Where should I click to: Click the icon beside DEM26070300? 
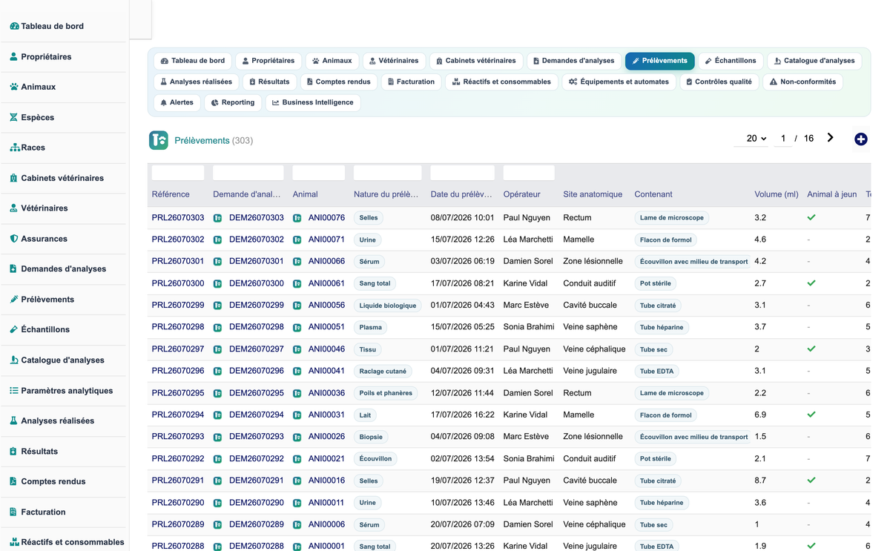tap(218, 284)
